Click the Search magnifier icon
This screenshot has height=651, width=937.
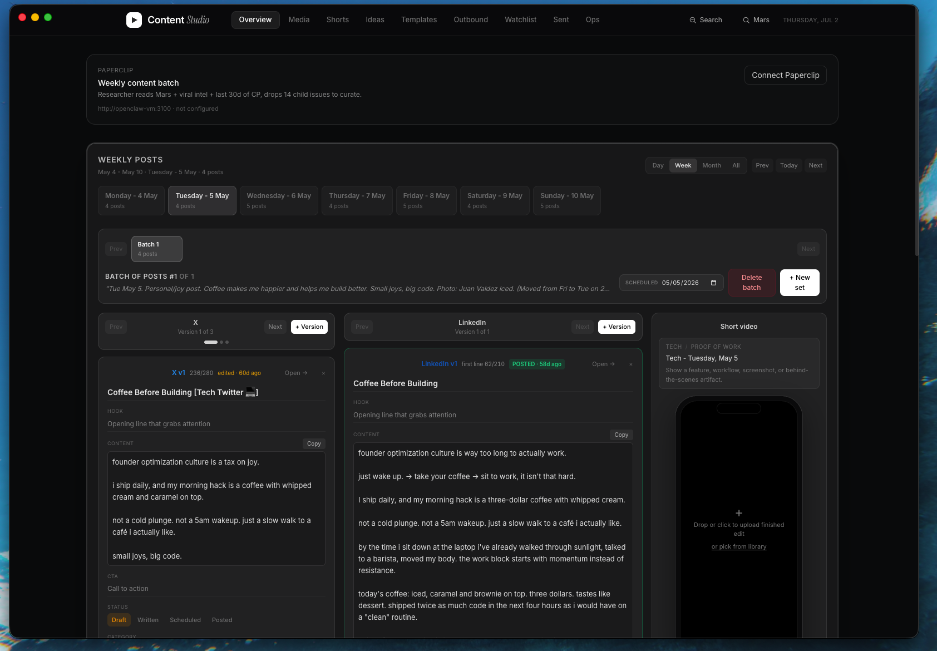pyautogui.click(x=693, y=20)
